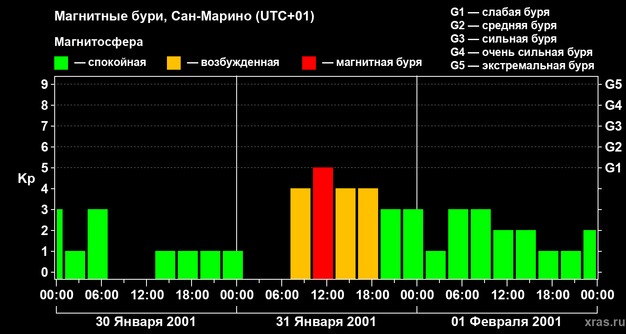626x334 pixels.
Task: Click the 'G1 — слабая буря' legend line
Action: pyautogui.click(x=500, y=12)
